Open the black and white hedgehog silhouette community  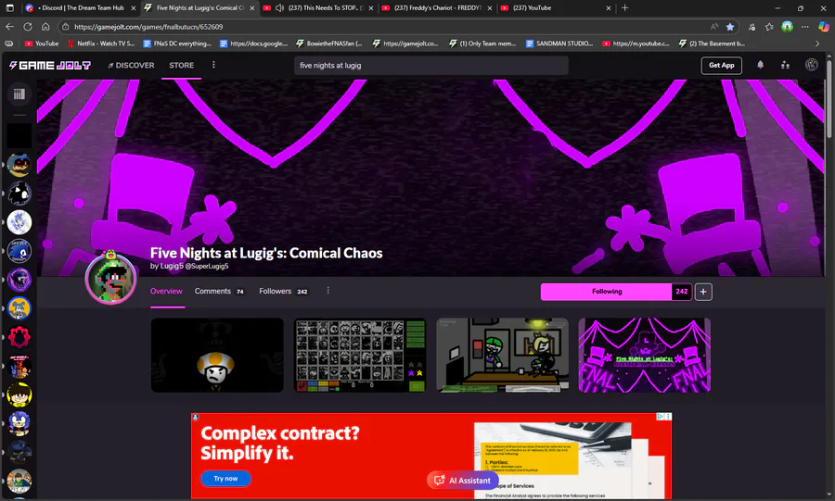[19, 194]
